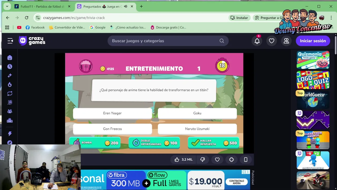Click Contratalo Ahora in the ad
The width and height of the screenshot is (337, 190).
(x=236, y=182)
